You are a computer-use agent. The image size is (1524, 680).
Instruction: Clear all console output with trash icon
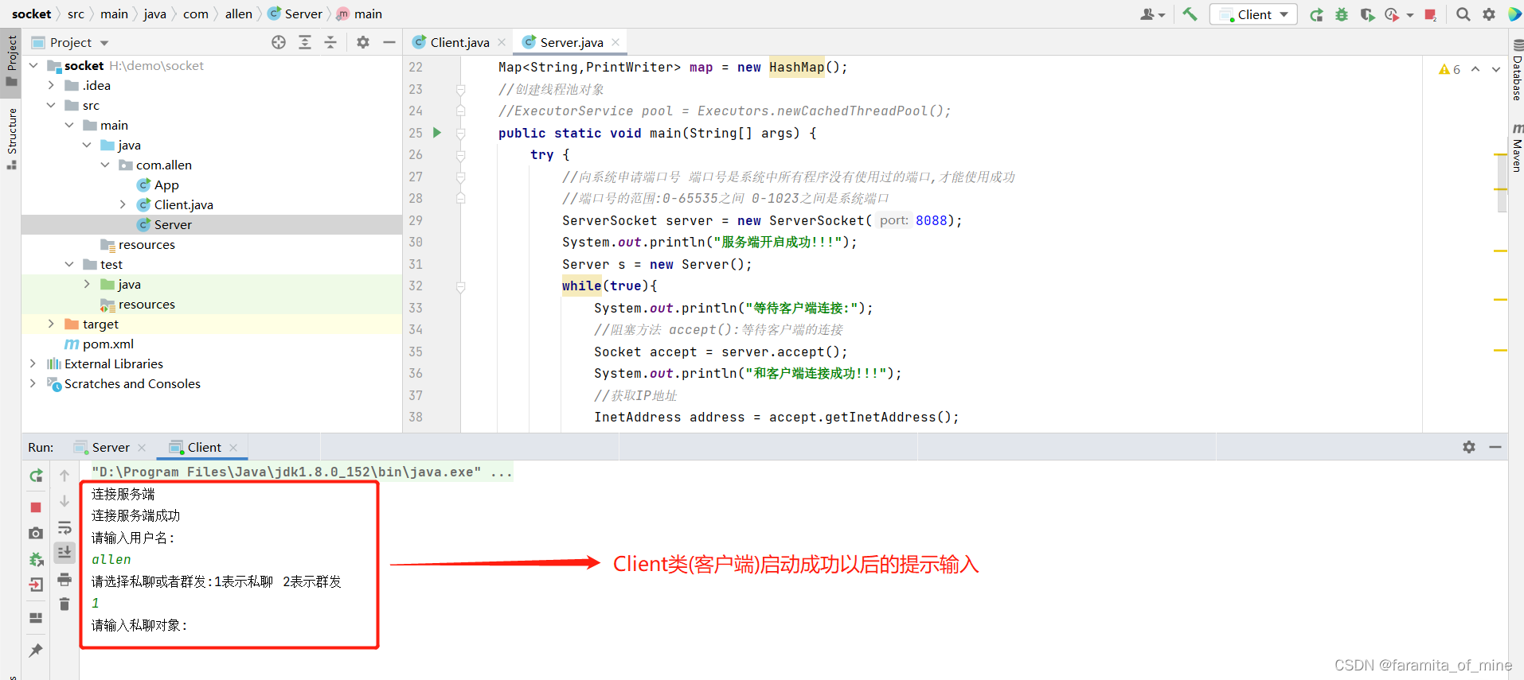(64, 604)
